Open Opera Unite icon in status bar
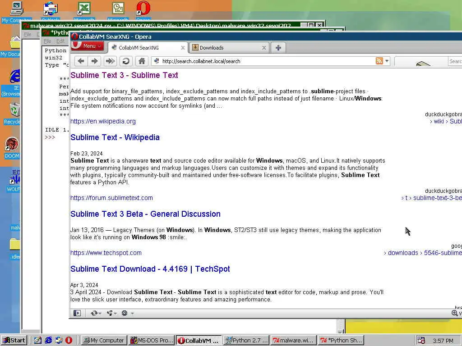 coord(110,313)
